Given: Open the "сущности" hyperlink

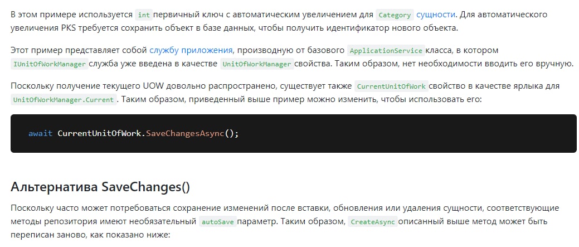Looking at the screenshot, I should pos(436,14).
